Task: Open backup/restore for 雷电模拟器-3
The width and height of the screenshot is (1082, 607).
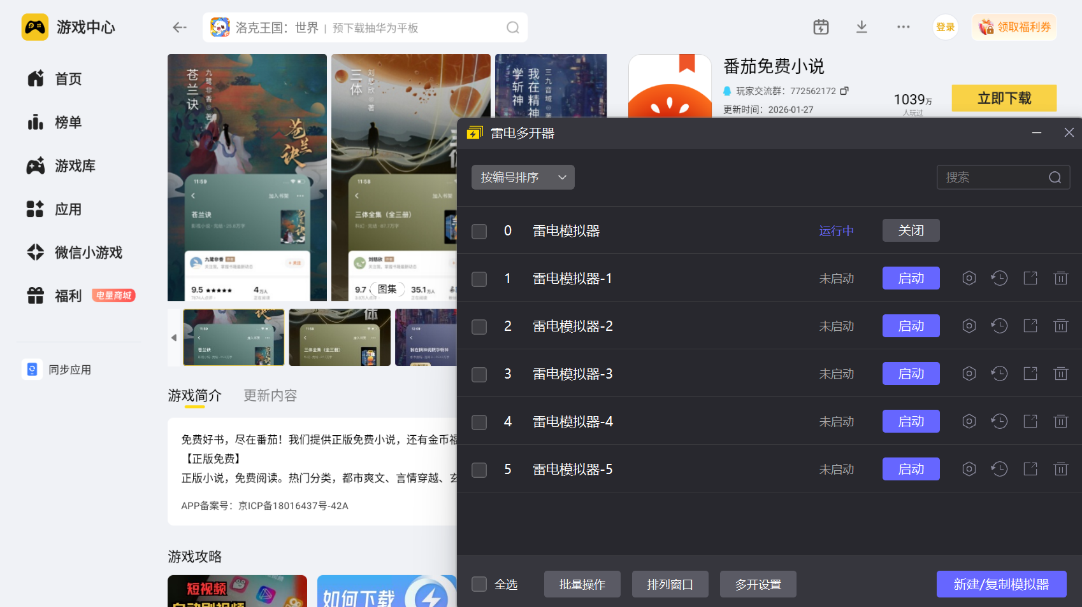Action: point(999,373)
